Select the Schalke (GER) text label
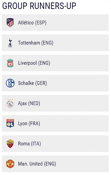This screenshot has height=175, width=111. pos(33,83)
